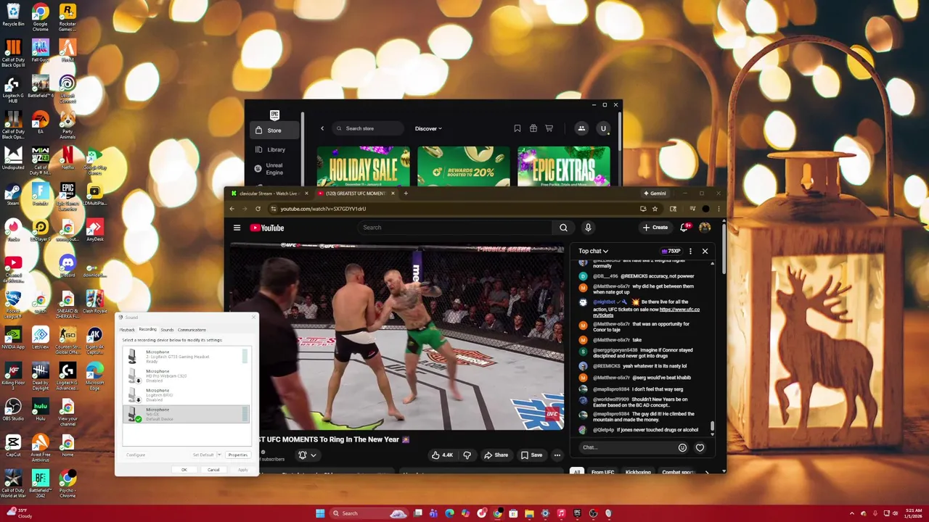
Task: Select the GREATEST UFC MOMENTS tab
Action: 356,194
